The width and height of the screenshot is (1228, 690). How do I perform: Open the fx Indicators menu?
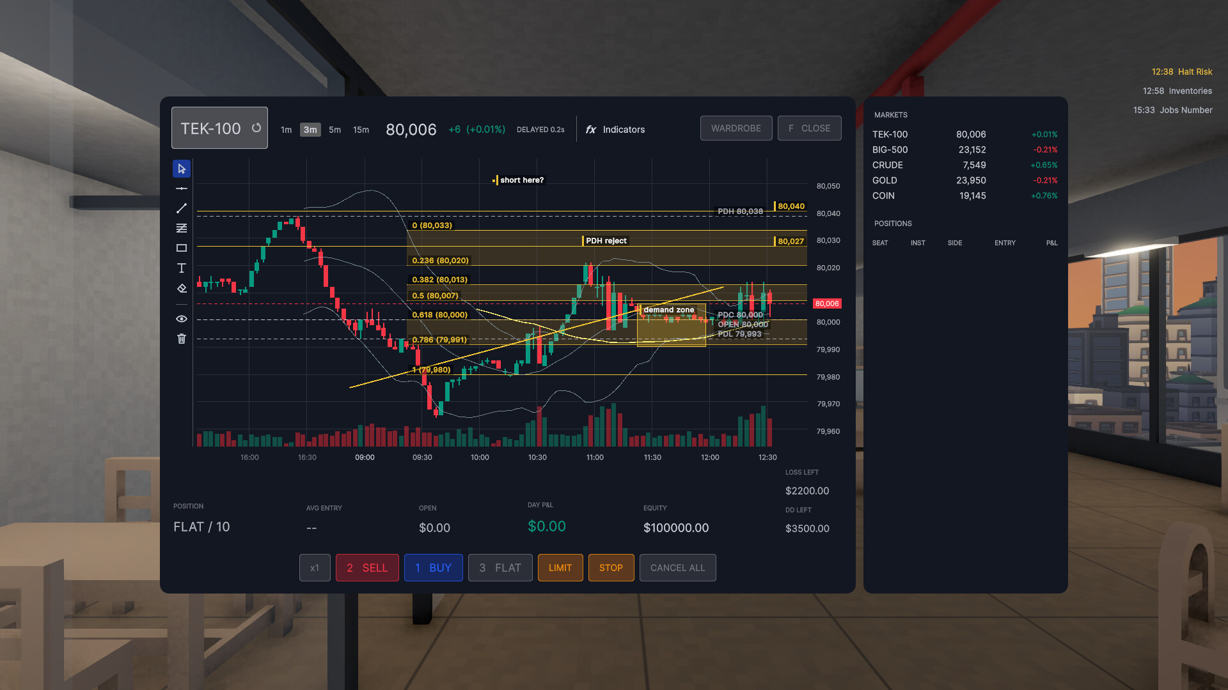pyautogui.click(x=615, y=129)
